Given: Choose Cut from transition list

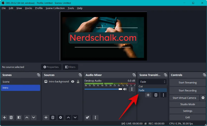Looking at the screenshot, I should pos(152,86).
